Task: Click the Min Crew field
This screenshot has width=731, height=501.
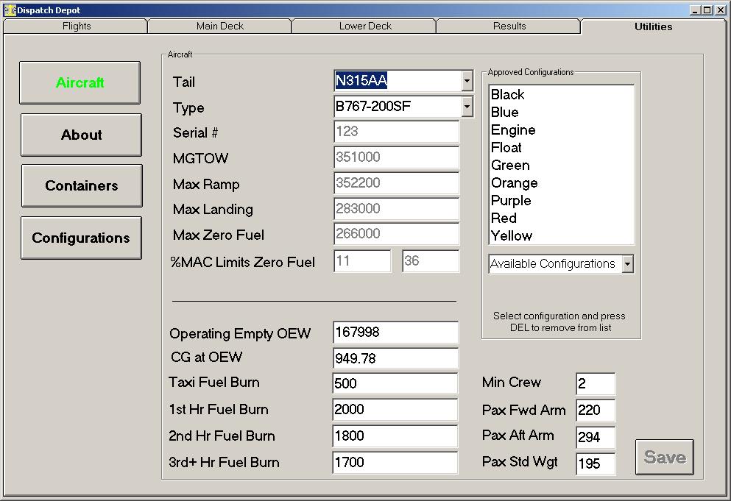Action: [596, 384]
